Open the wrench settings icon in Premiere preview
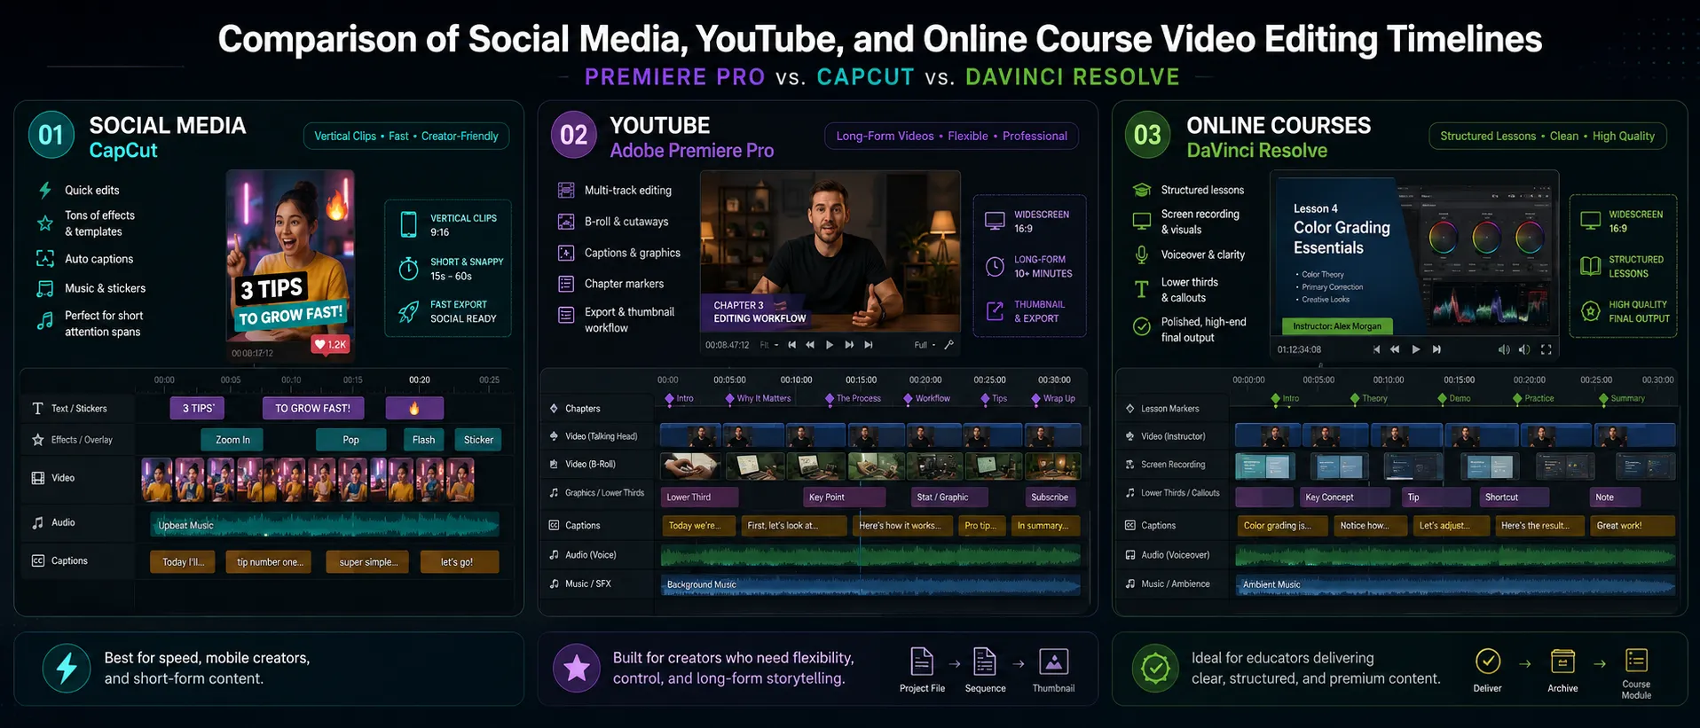Viewport: 1700px width, 728px height. (x=948, y=345)
